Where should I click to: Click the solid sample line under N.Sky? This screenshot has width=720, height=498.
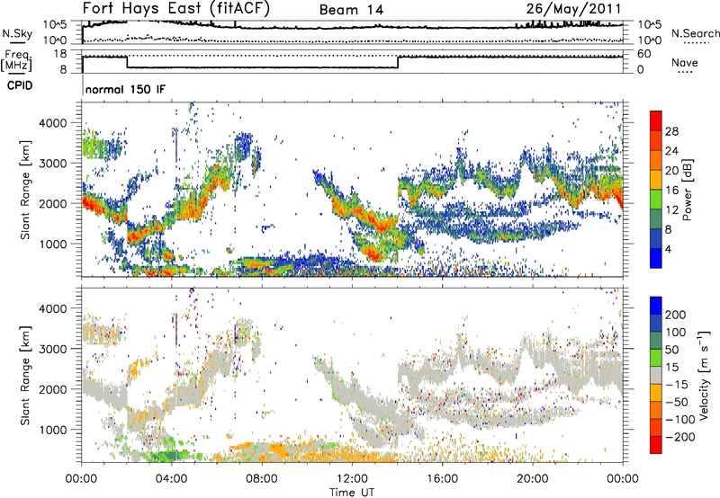pos(16,42)
